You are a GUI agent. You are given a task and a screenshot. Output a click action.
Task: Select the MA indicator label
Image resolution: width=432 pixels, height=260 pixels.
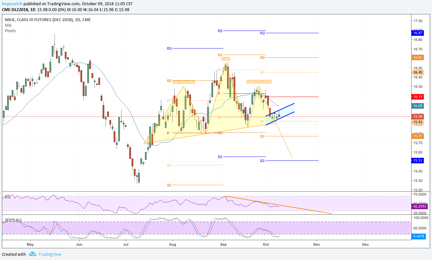pyautogui.click(x=8, y=25)
